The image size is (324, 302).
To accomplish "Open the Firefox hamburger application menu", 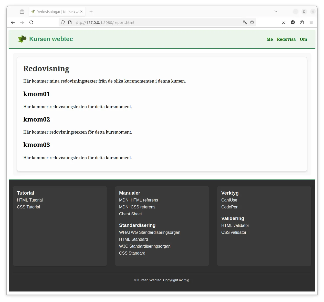I will point(311,22).
